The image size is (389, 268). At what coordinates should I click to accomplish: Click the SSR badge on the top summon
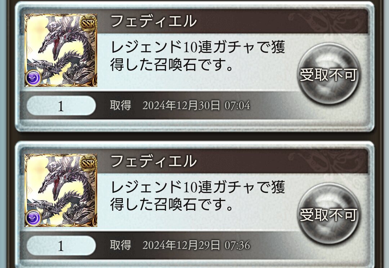coord(88,23)
